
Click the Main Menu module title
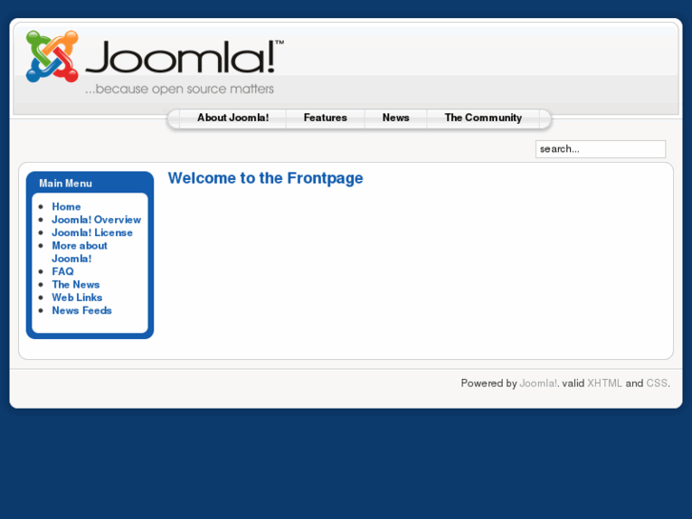pos(66,183)
